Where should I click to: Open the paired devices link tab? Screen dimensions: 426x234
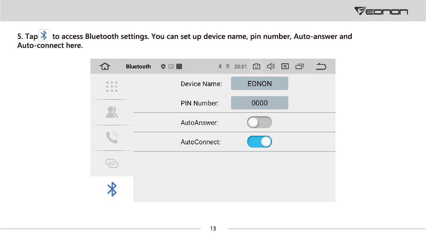tap(112, 163)
